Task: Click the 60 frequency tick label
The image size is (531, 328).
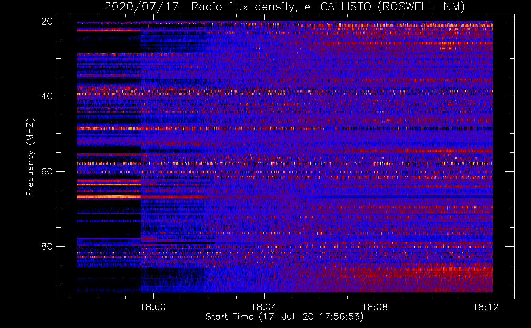Action: [47, 171]
